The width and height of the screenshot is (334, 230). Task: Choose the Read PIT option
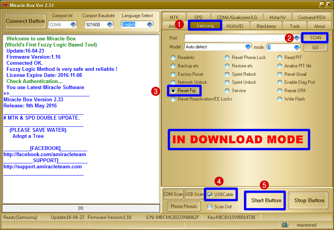point(280,58)
